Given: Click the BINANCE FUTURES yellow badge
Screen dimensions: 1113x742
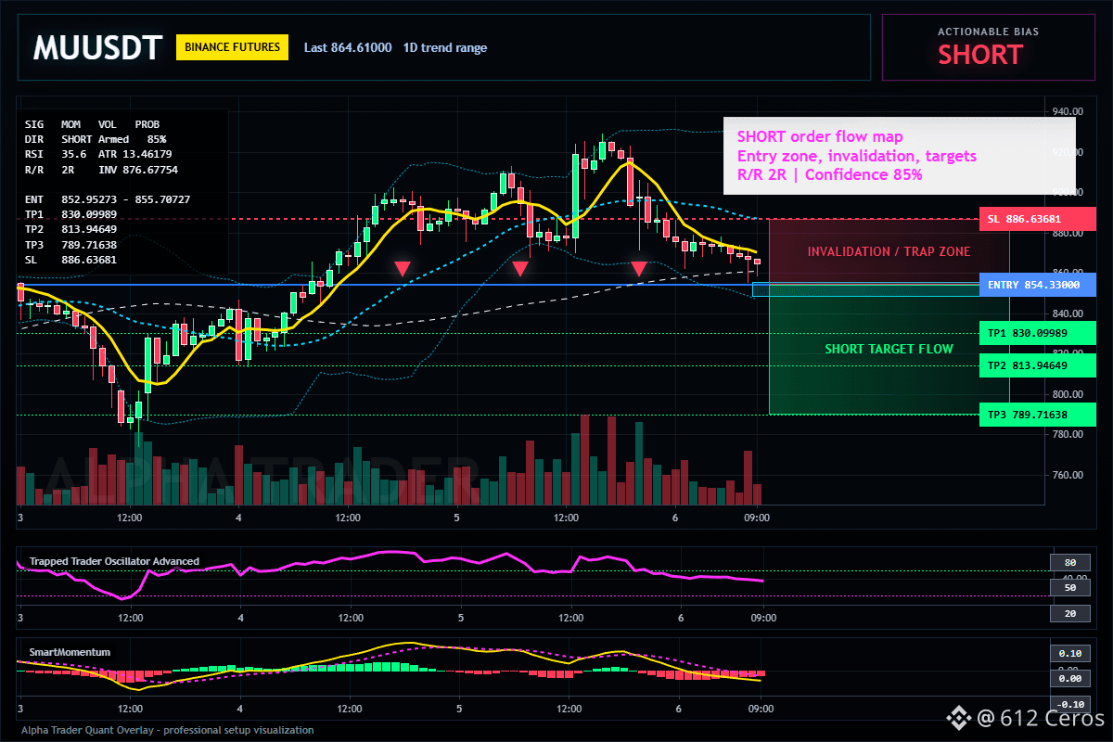Looking at the screenshot, I should point(232,47).
